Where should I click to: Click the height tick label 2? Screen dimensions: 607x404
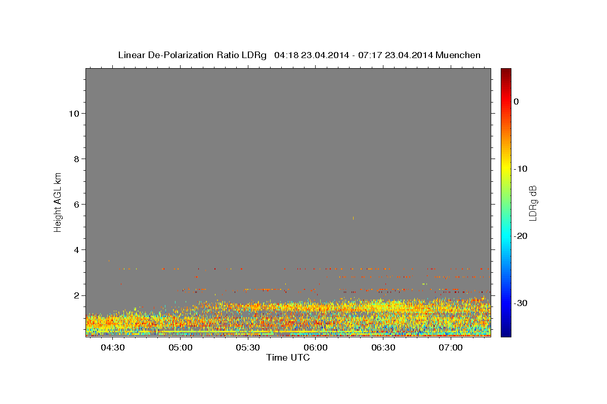tap(76, 295)
